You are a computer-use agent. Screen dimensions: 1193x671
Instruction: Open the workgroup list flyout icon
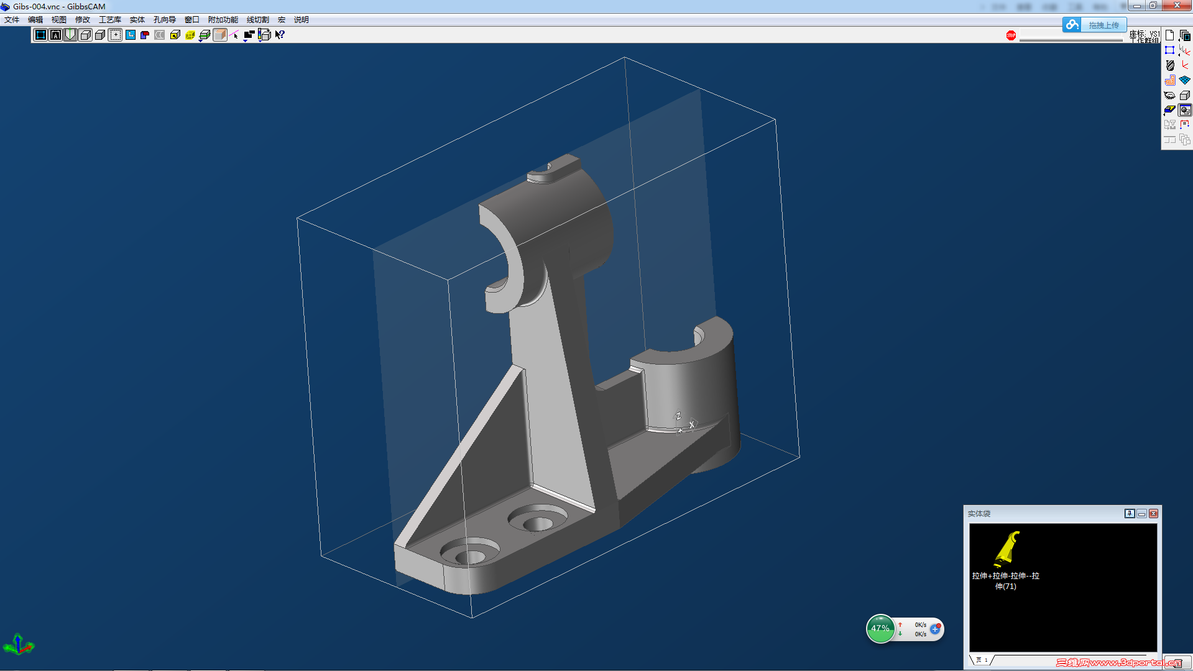click(x=1185, y=35)
